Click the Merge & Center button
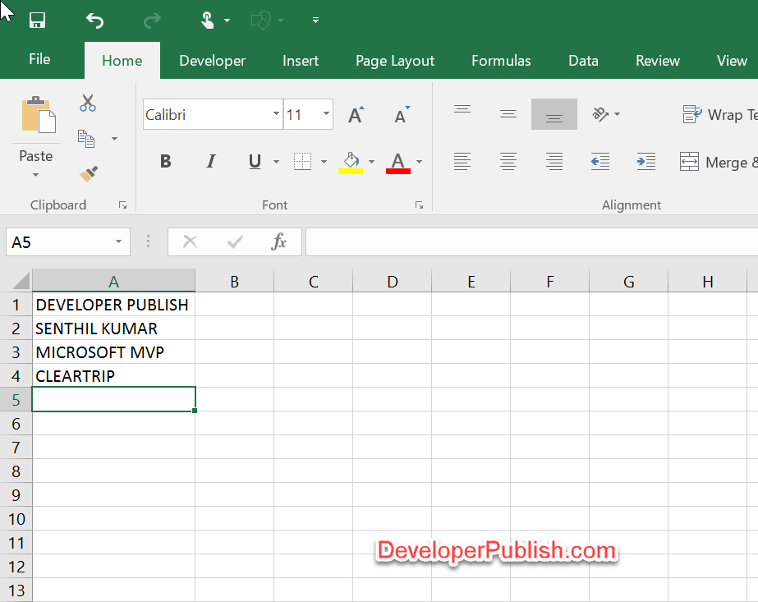 click(x=719, y=162)
